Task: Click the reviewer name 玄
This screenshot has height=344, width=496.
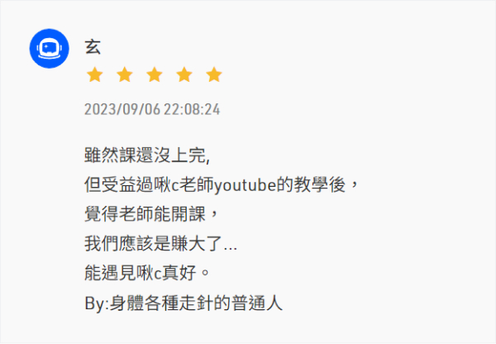Action: (x=93, y=47)
